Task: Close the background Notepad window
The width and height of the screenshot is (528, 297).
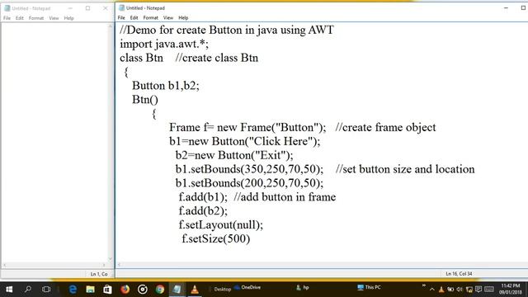Action: [105, 8]
